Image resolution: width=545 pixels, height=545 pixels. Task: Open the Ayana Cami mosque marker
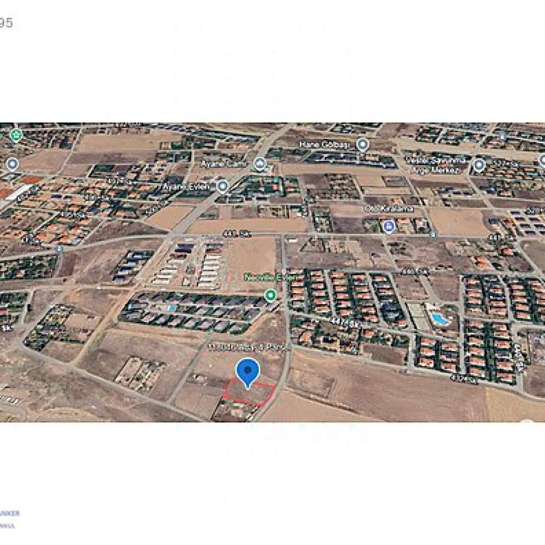(x=259, y=163)
